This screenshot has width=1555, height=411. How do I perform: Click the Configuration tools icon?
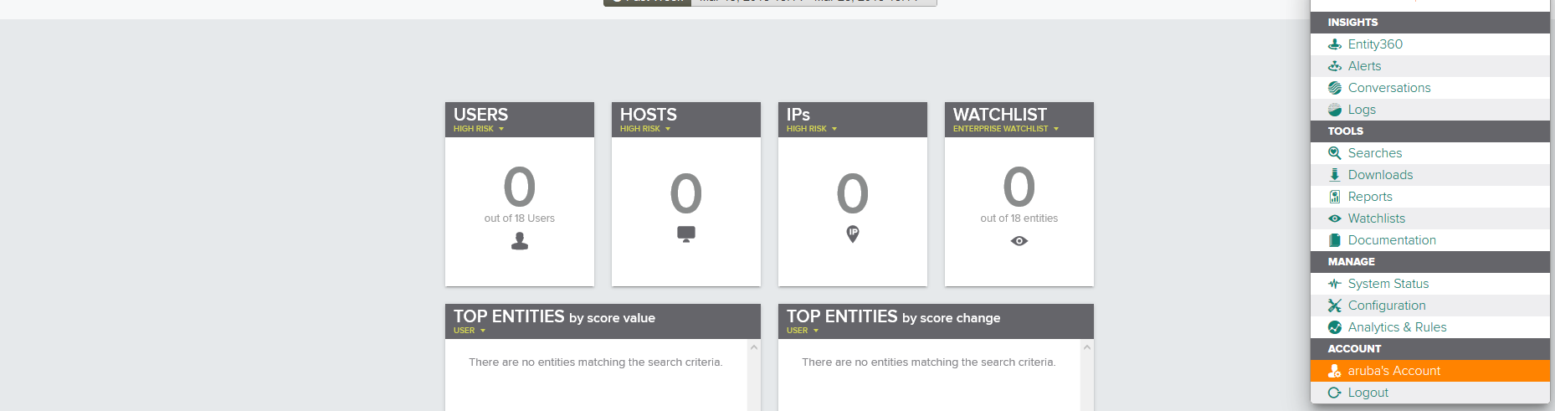click(1335, 306)
